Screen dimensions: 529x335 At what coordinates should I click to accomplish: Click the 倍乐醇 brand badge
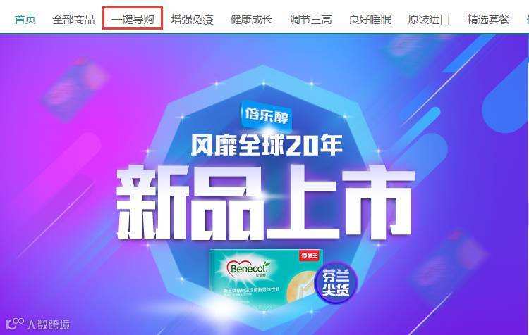(x=266, y=115)
